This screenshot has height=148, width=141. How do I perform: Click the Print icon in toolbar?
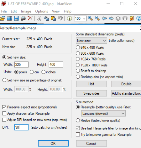(x=23, y=18)
